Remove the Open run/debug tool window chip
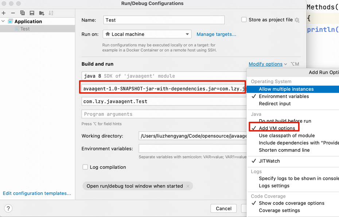This screenshot has width=339, height=217. (x=188, y=186)
